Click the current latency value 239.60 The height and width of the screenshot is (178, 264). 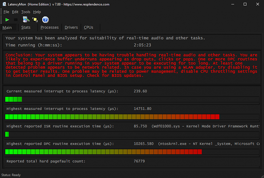[x=140, y=91]
